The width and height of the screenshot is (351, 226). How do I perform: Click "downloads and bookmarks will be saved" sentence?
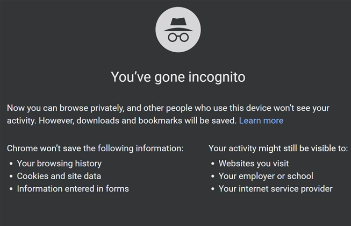(156, 121)
